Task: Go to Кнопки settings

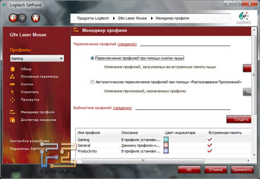Action: (27, 85)
